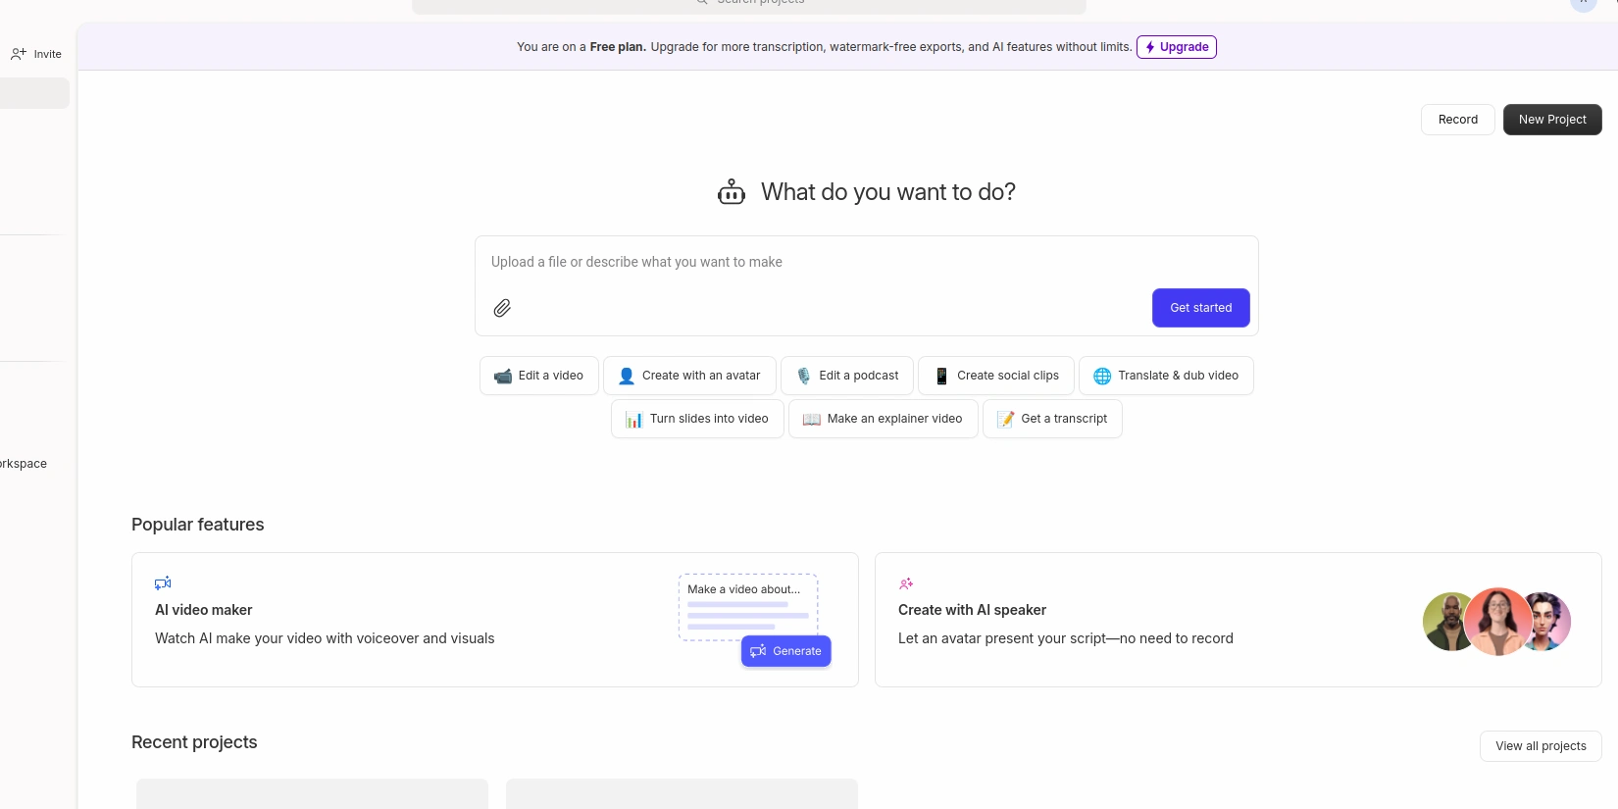The width and height of the screenshot is (1618, 809).
Task: Click the Record button
Action: [x=1457, y=120]
